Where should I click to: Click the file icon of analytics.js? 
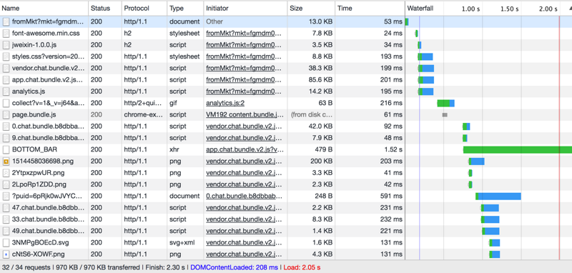coord(6,91)
